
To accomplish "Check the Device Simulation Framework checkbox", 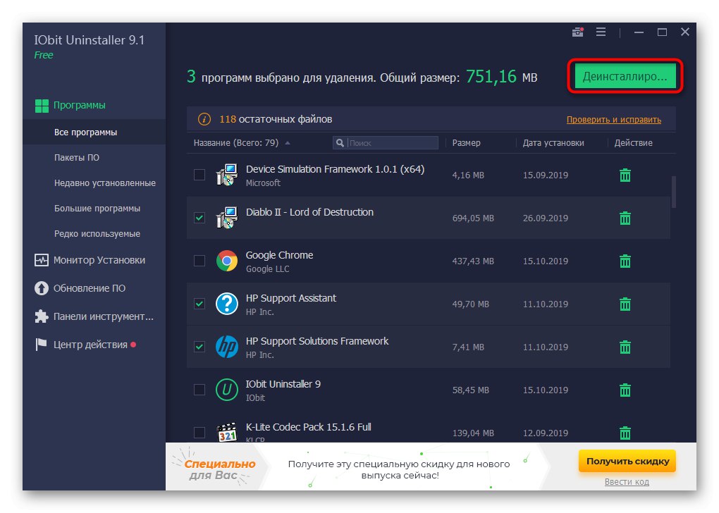I will (199, 175).
